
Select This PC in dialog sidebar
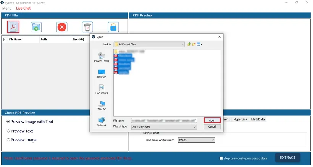click(x=102, y=106)
